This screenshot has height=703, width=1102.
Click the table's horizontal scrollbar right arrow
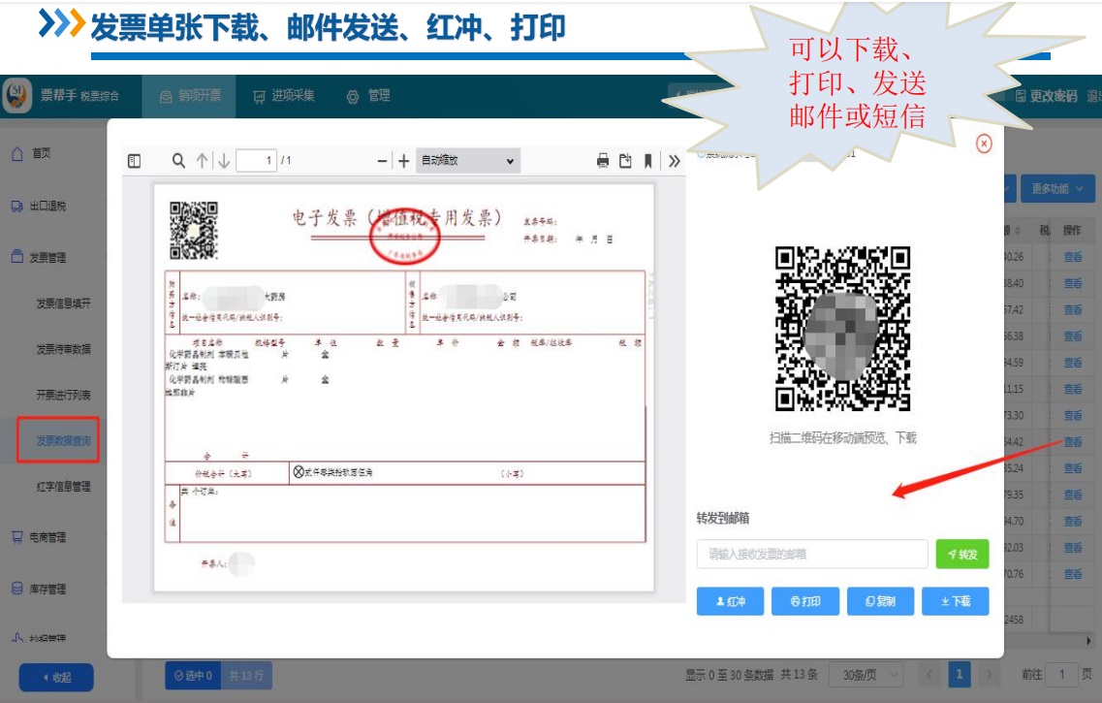click(1087, 640)
